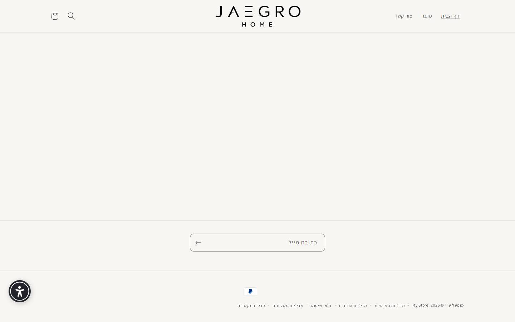Screen dimensions: 515x322
Task: Submit email with the arrow icon
Action: (198, 243)
